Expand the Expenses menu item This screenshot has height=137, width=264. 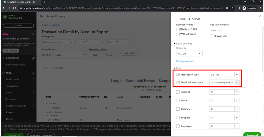34,99
